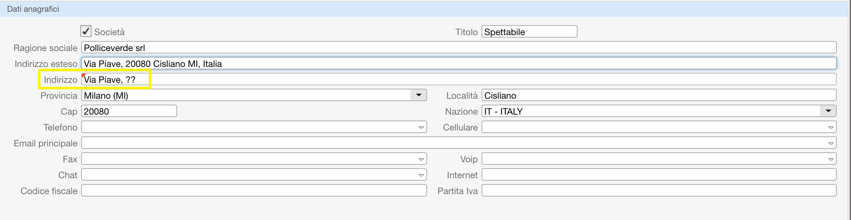Click the red corner marker in Indirizzo

pyautogui.click(x=84, y=76)
